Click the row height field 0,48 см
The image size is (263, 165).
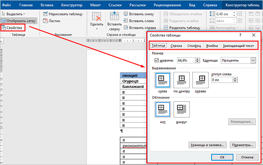224,14
